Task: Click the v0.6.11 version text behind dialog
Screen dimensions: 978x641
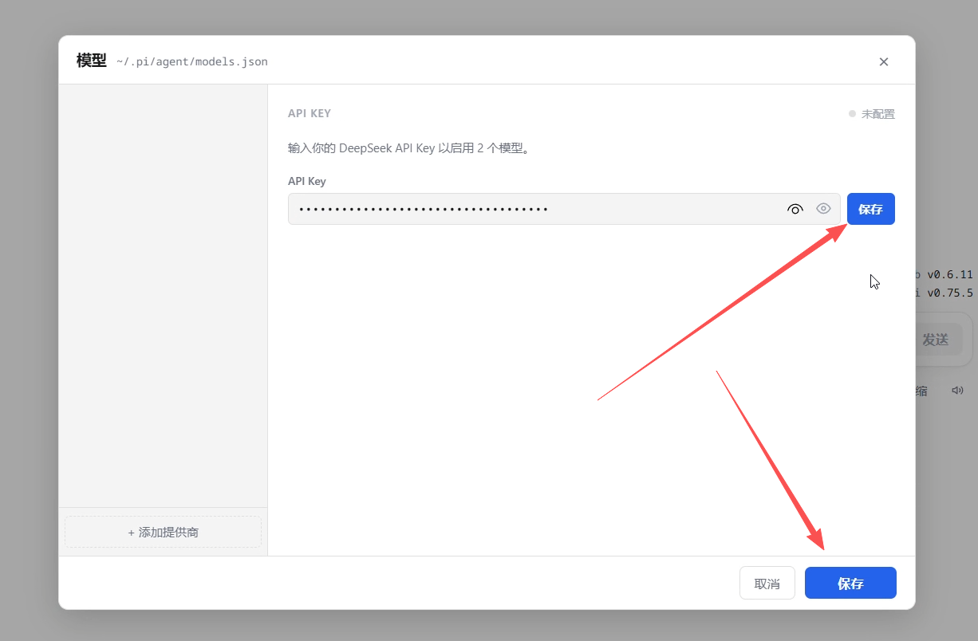Action: pyautogui.click(x=949, y=273)
